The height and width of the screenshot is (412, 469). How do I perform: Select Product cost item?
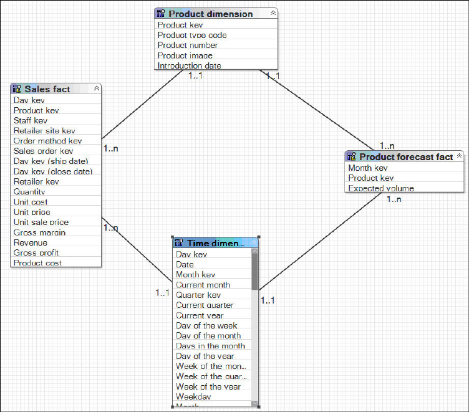click(x=56, y=263)
